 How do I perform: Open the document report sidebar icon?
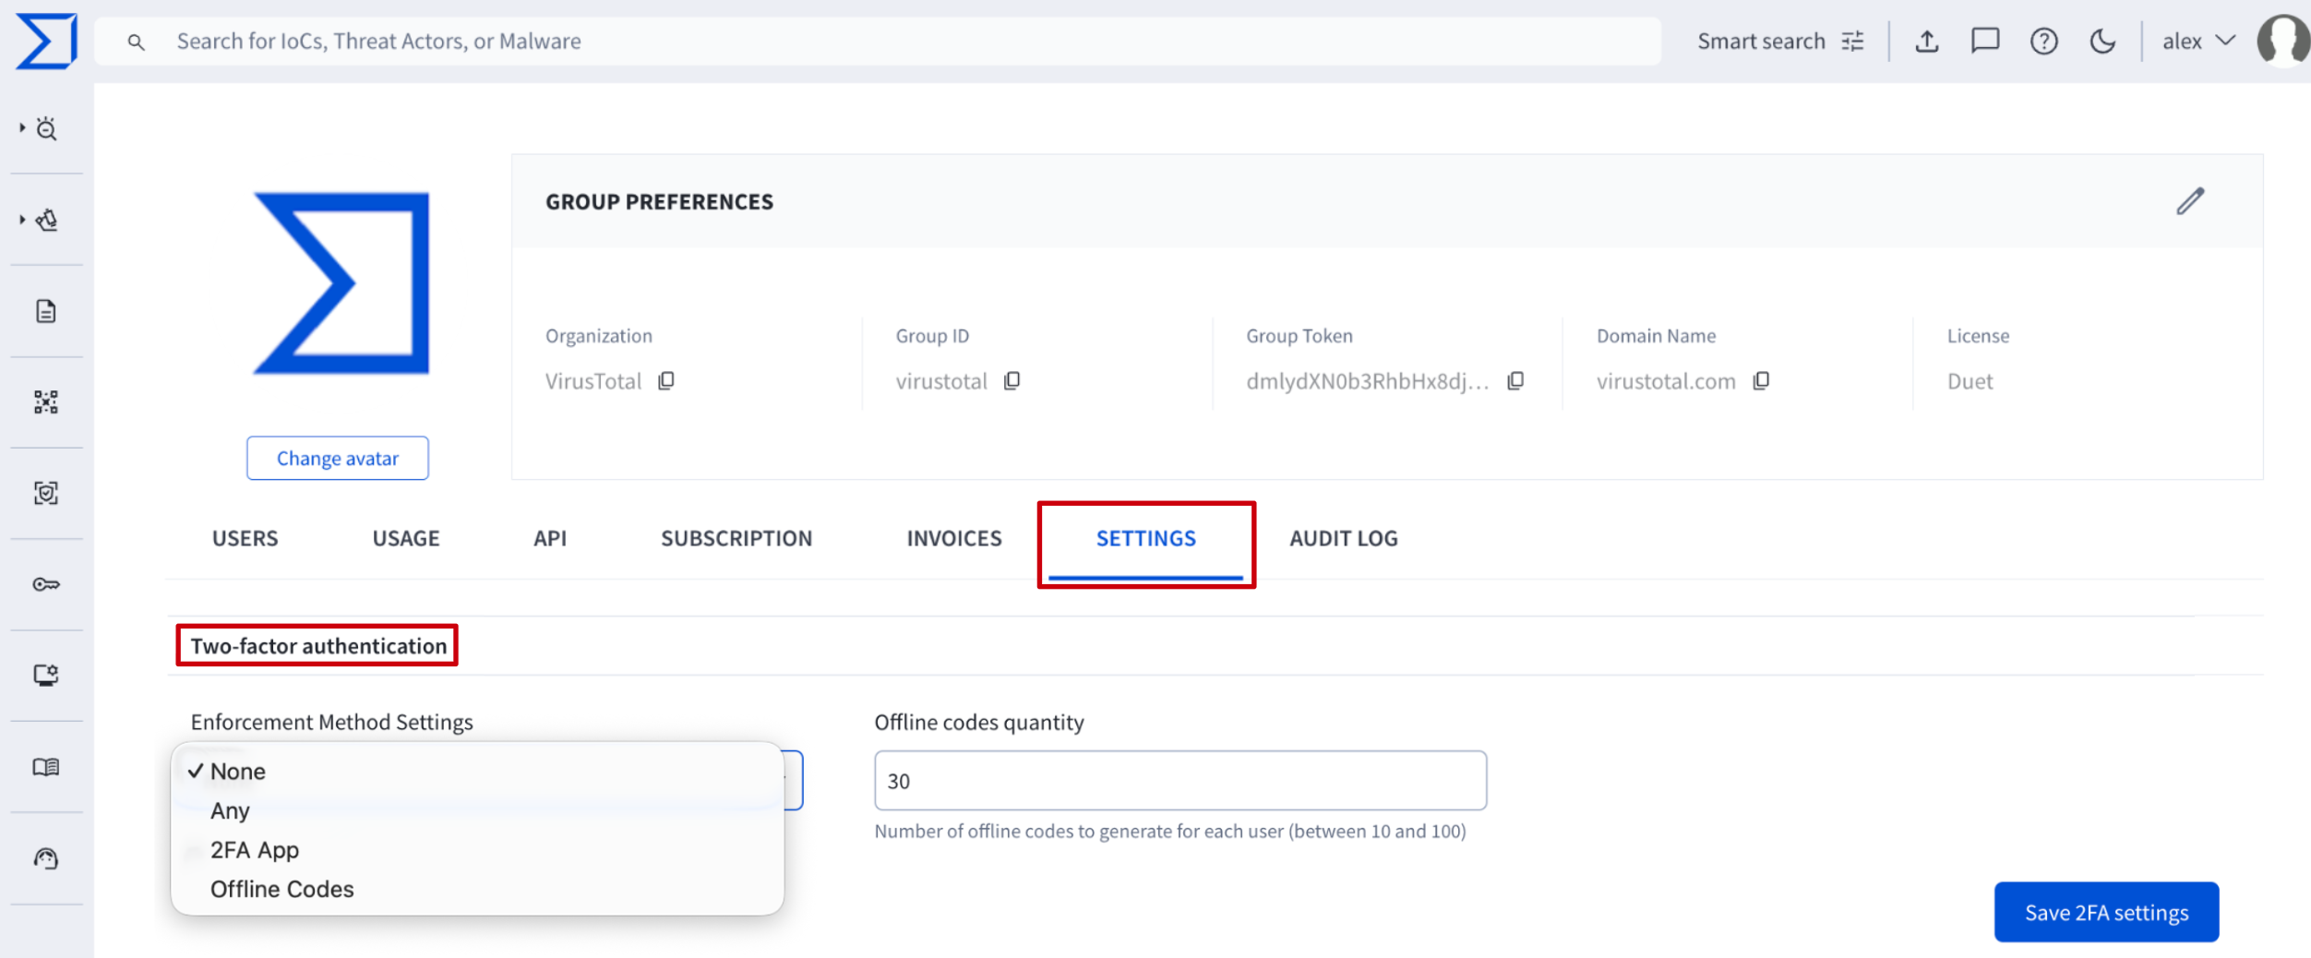click(46, 311)
